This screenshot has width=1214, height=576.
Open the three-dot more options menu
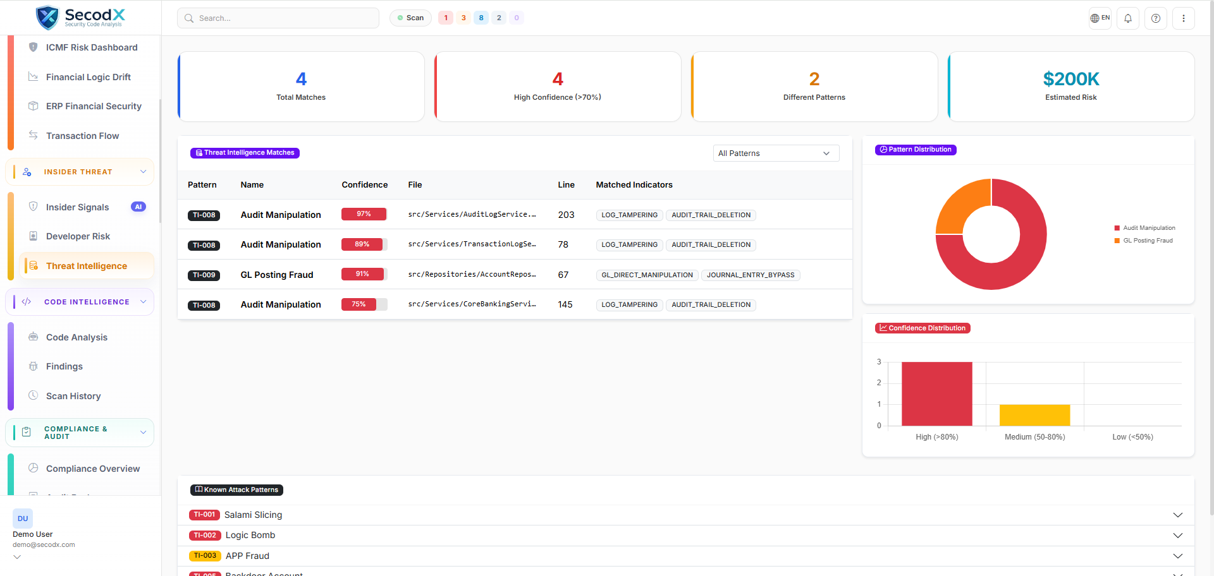(1184, 18)
